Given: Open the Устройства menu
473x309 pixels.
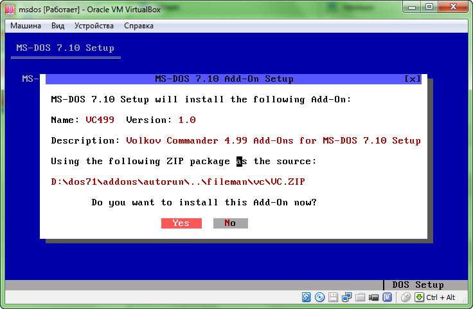Looking at the screenshot, I should tap(94, 26).
